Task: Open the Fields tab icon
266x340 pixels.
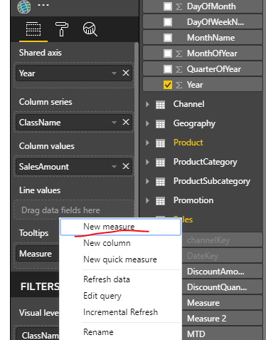Action: (x=33, y=29)
